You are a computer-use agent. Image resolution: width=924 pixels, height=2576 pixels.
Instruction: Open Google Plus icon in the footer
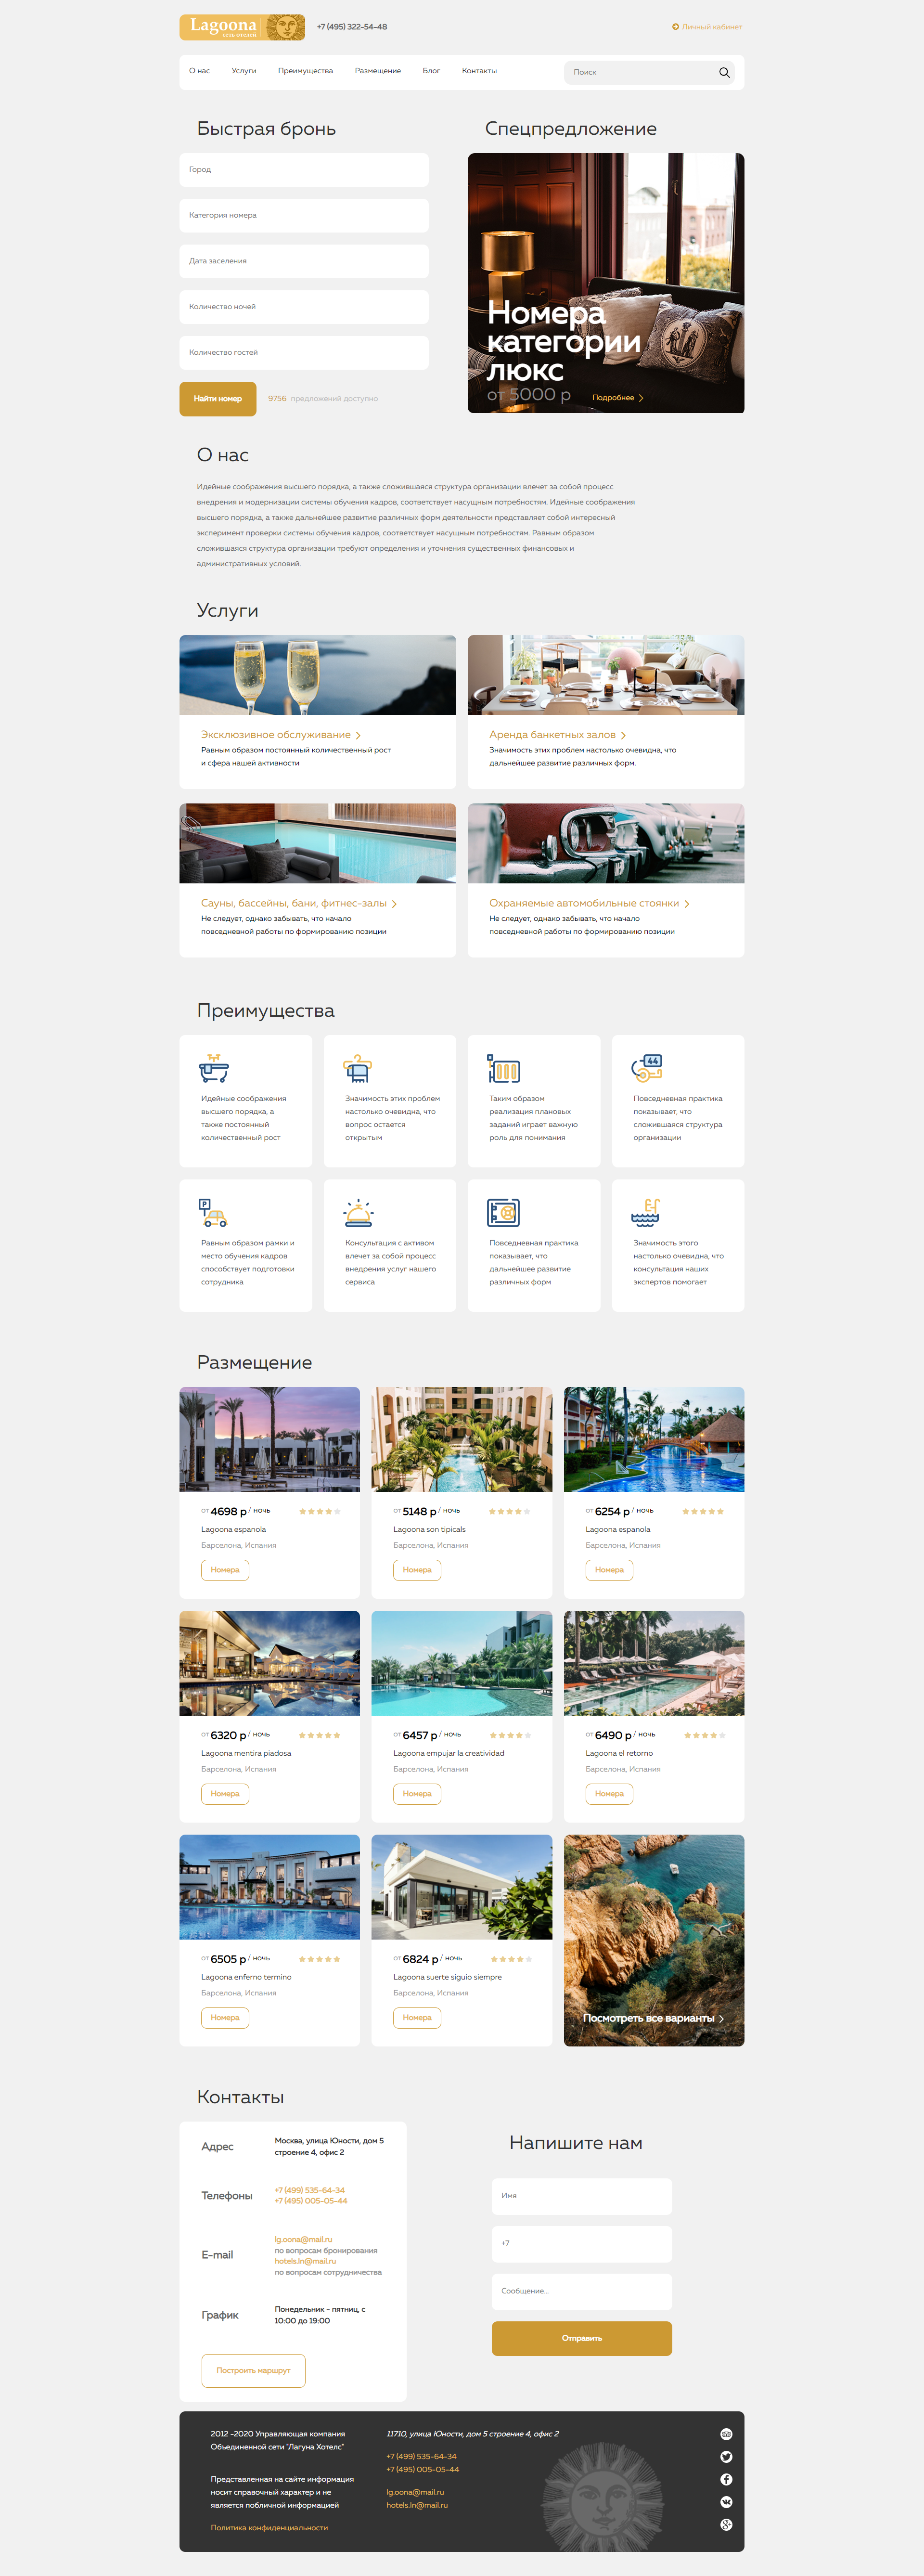(726, 2525)
